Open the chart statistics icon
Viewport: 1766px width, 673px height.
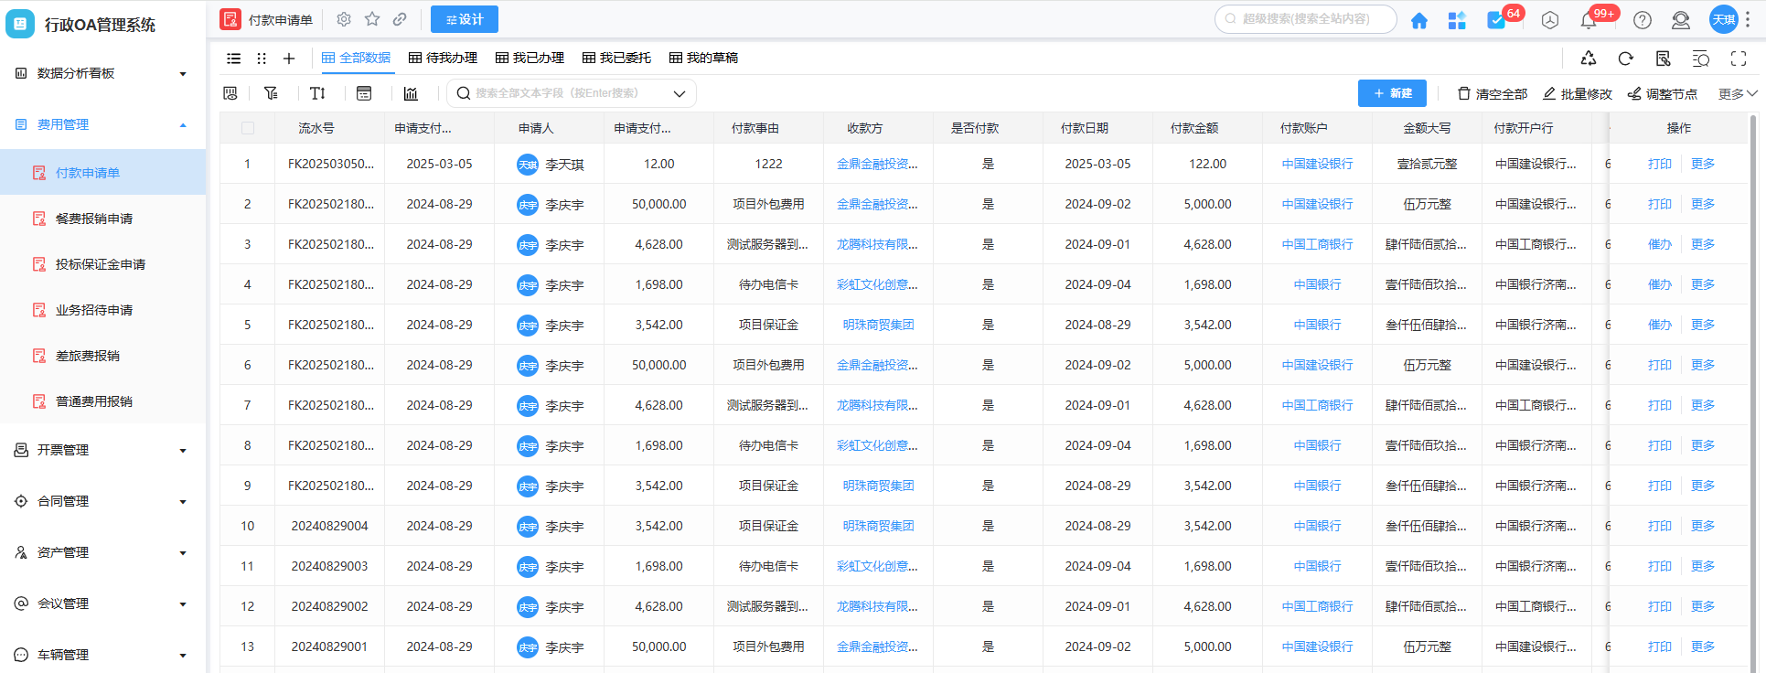click(x=411, y=93)
